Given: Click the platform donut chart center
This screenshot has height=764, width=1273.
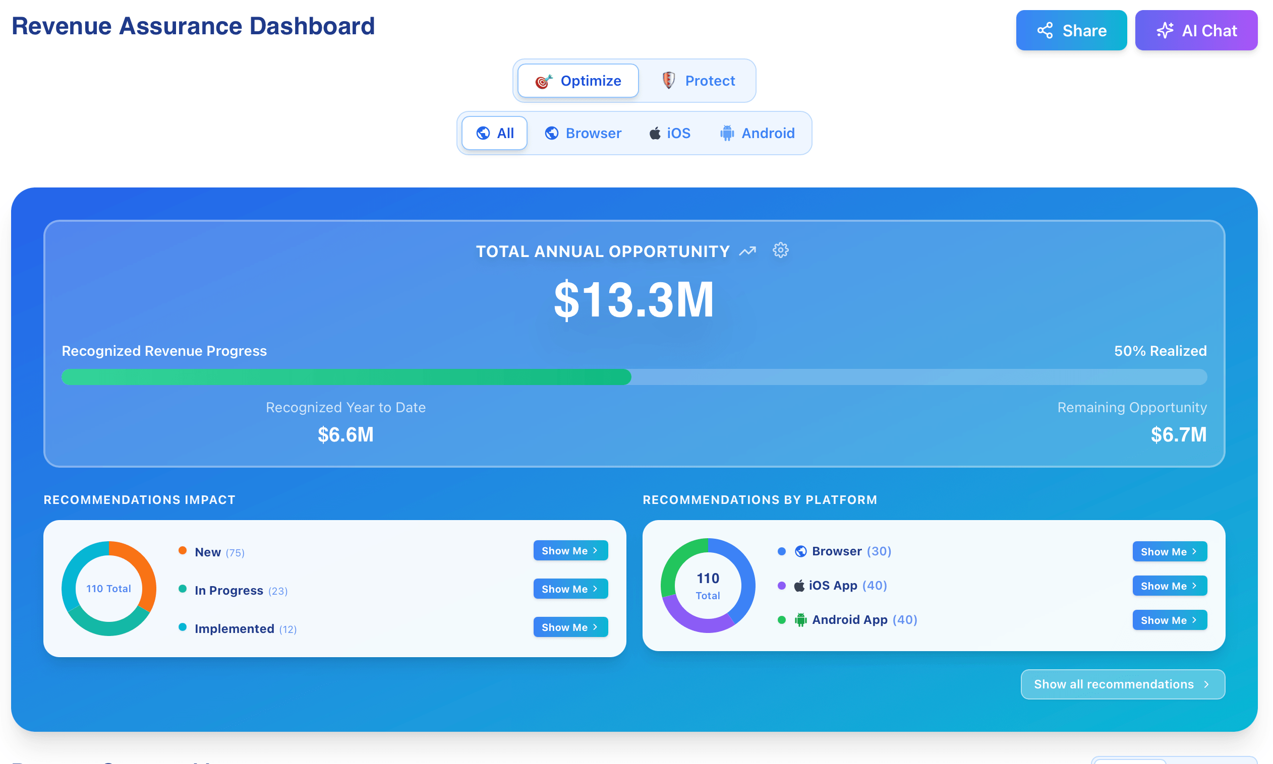Looking at the screenshot, I should [x=708, y=586].
